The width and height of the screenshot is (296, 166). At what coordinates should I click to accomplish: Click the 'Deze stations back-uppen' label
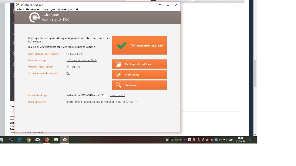pos(44,54)
